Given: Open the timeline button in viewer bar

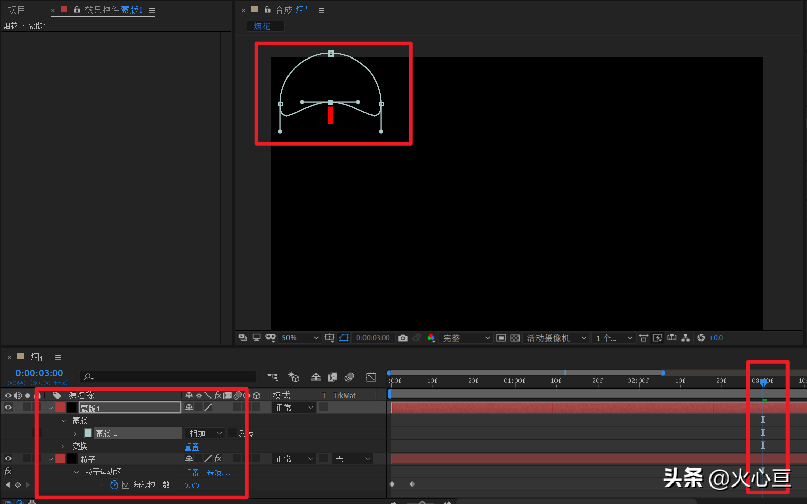Looking at the screenshot, I should (671, 338).
